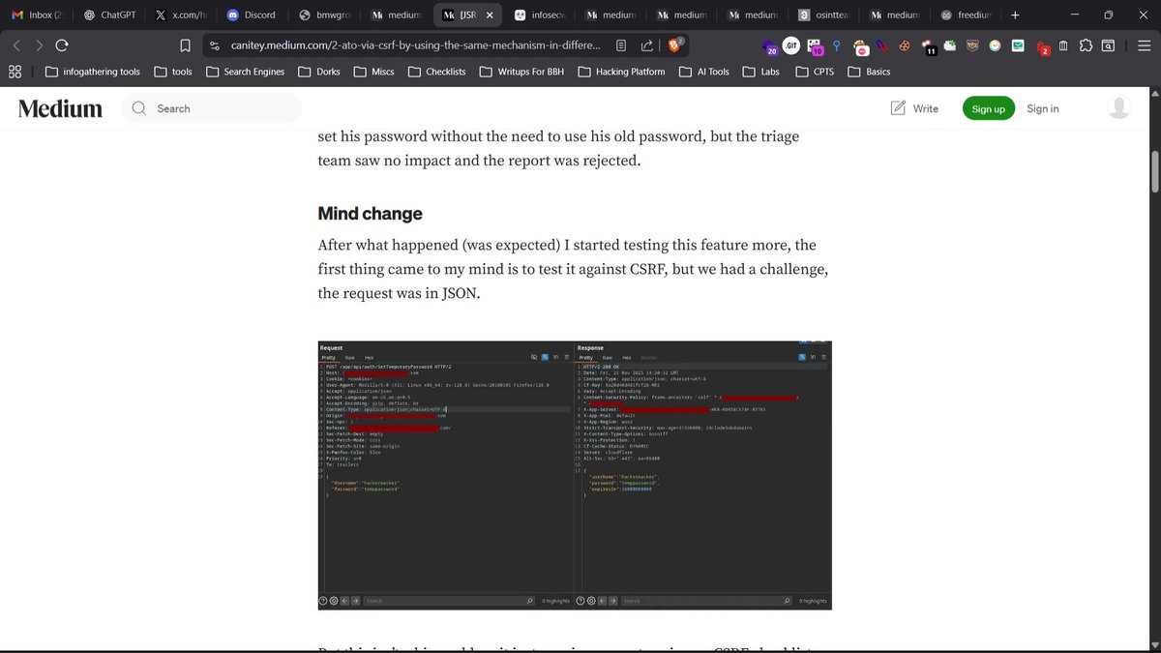Open a new browser tab
The height and width of the screenshot is (653, 1161).
point(1015,15)
